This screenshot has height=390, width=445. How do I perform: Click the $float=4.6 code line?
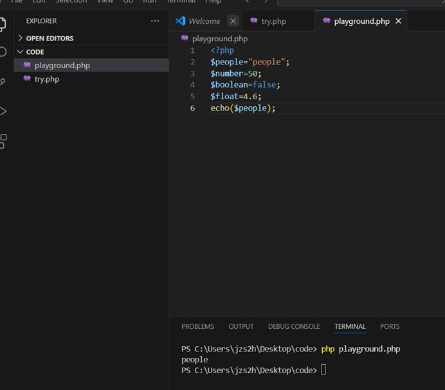click(235, 97)
